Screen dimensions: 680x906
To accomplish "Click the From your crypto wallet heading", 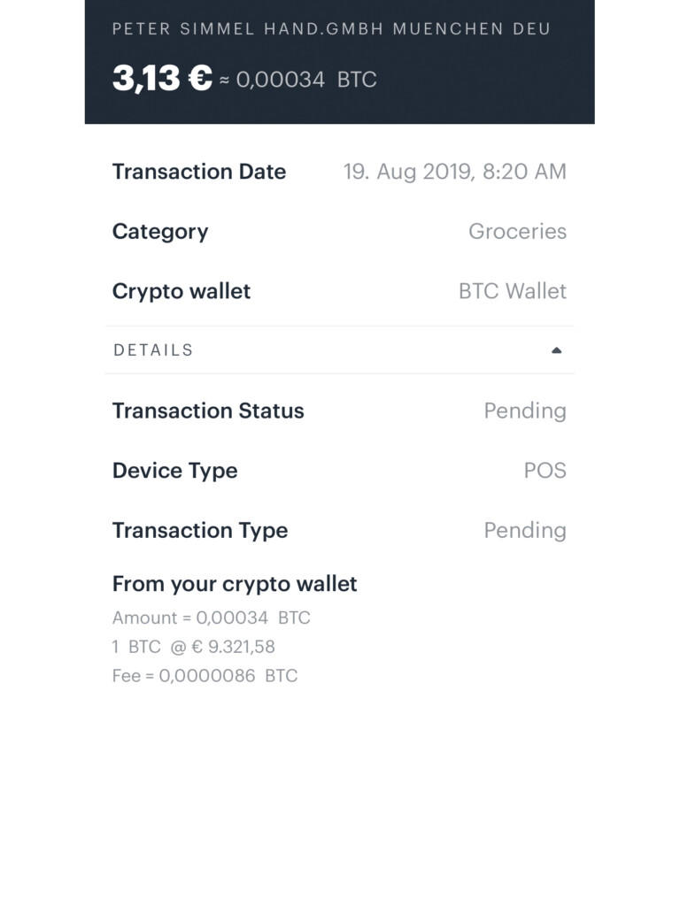I will pos(235,584).
